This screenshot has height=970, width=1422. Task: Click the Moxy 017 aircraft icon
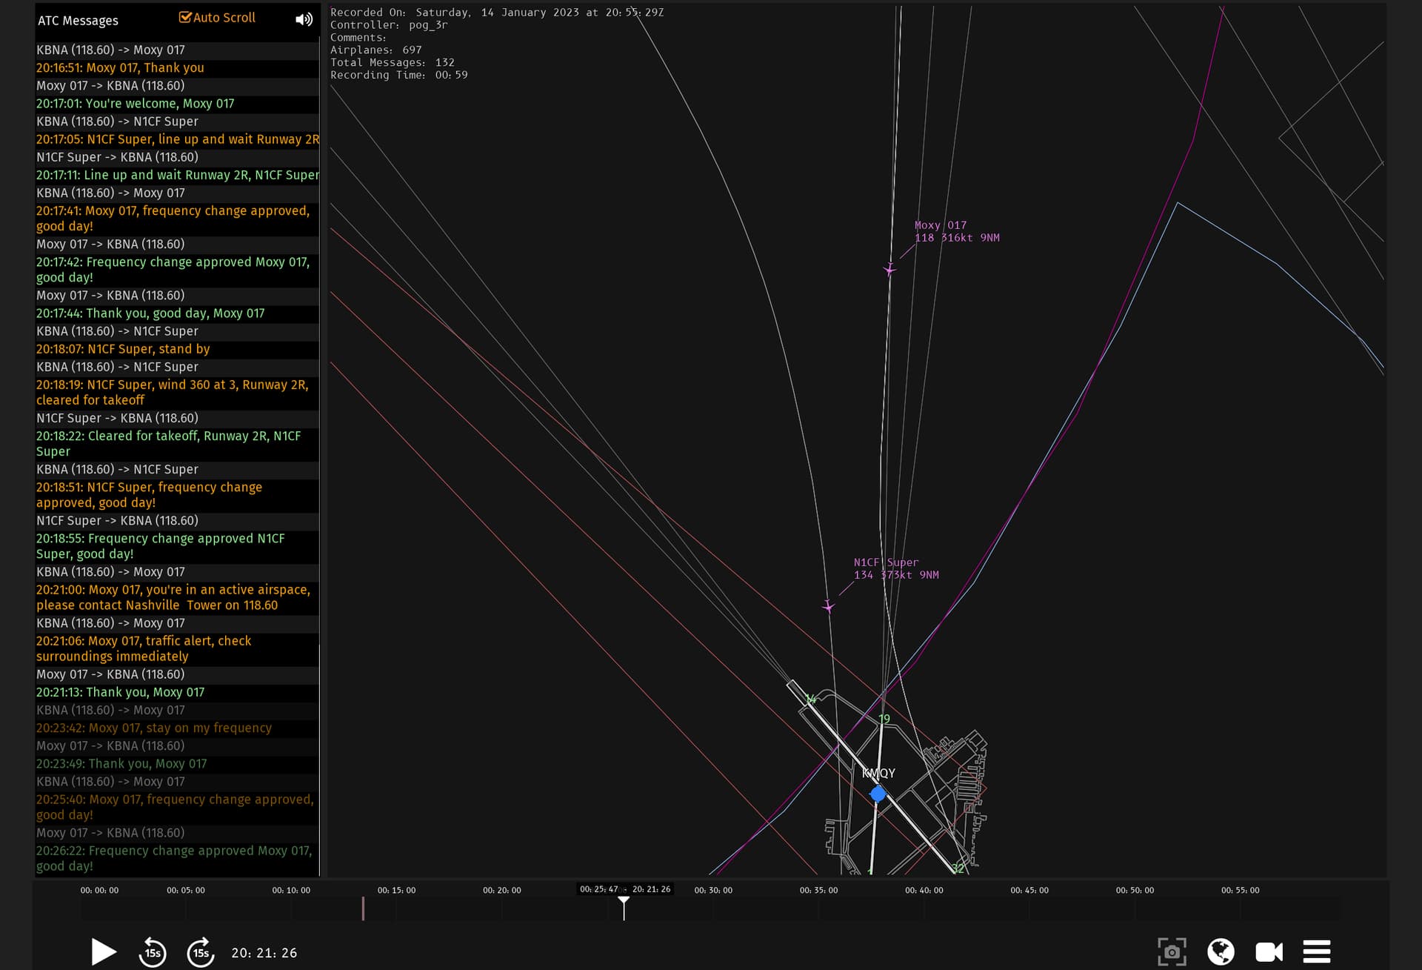(x=889, y=270)
